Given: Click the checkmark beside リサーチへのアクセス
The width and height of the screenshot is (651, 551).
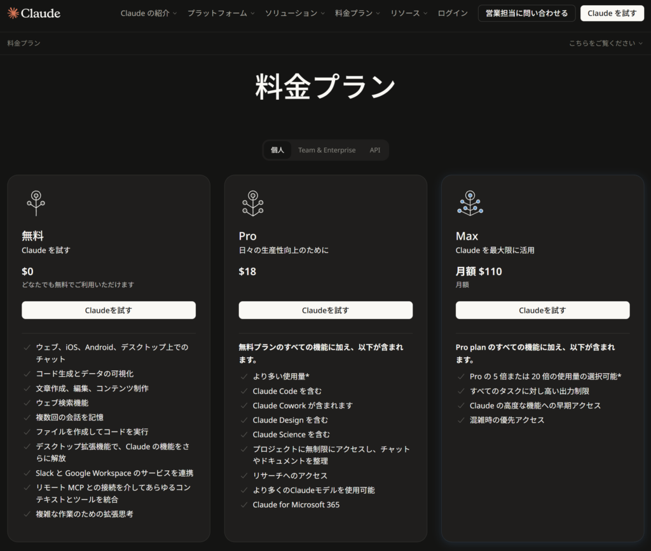Looking at the screenshot, I should [244, 476].
